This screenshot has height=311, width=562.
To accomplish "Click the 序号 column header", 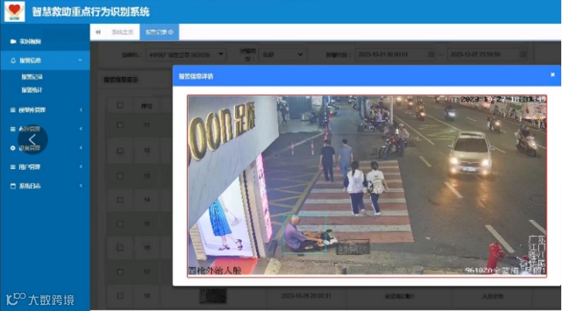I will (x=146, y=106).
